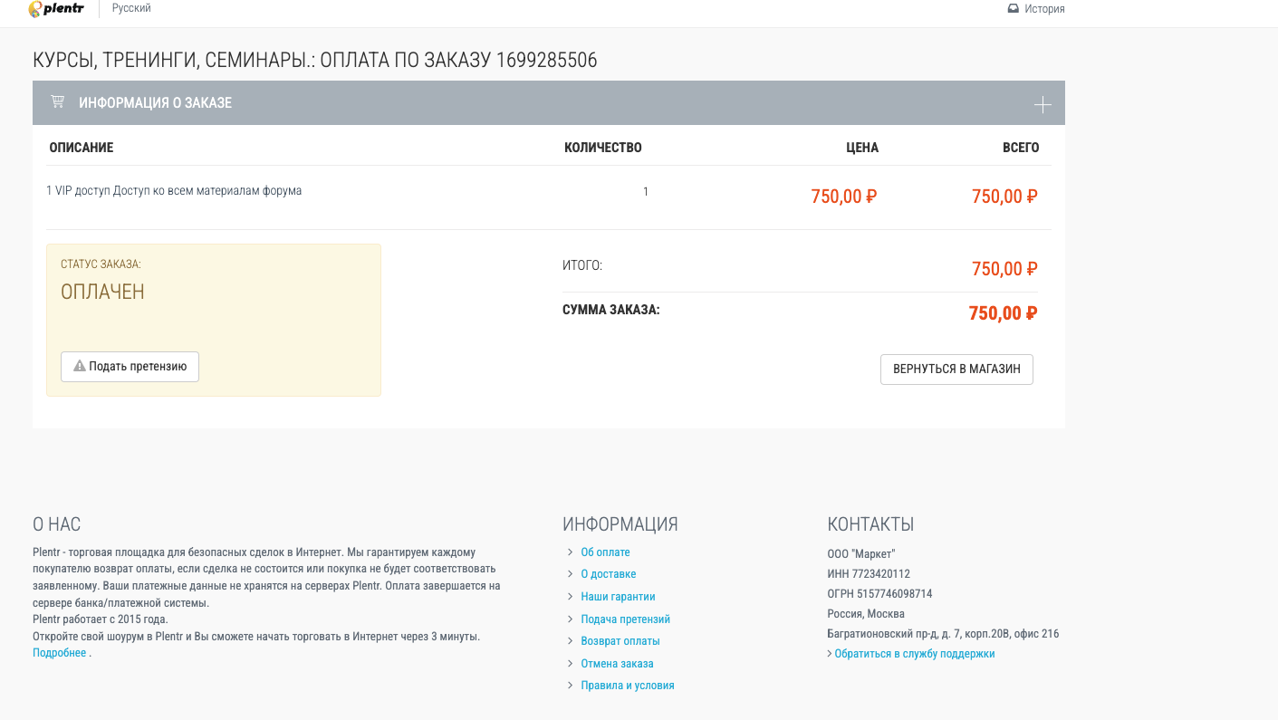
Task: Click the СУММА ЗАКАЗА amount 750,00 ₽
Action: 1003,313
